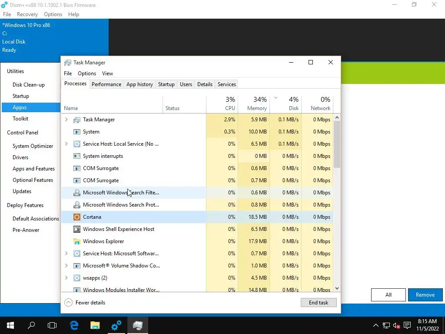Click the orange Cortana icon

(x=76, y=217)
